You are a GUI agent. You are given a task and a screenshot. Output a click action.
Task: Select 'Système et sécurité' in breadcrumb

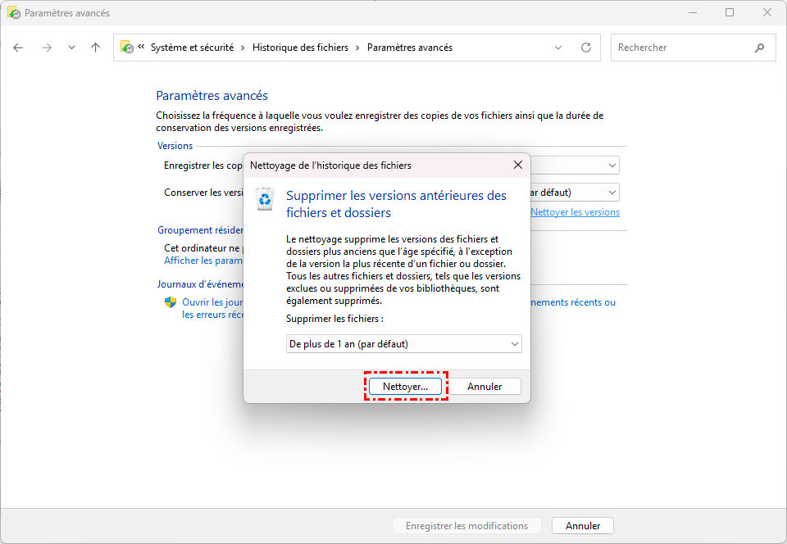point(192,48)
